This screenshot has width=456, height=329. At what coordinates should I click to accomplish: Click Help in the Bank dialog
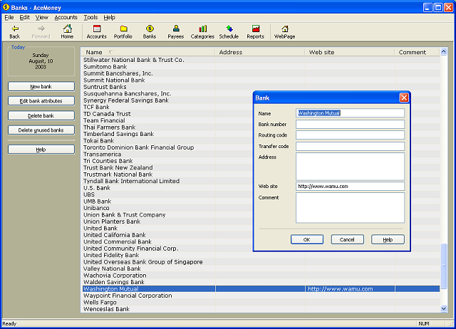pyautogui.click(x=388, y=239)
